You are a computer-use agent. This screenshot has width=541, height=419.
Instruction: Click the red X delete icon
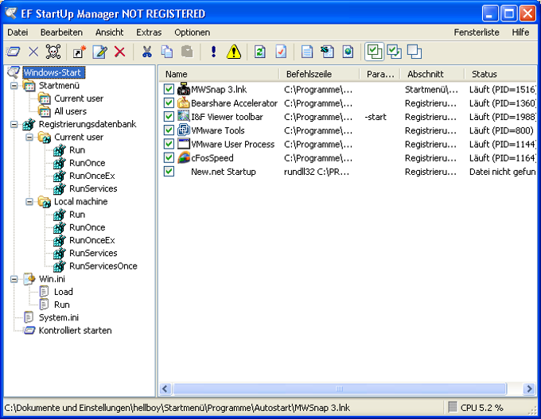point(119,52)
